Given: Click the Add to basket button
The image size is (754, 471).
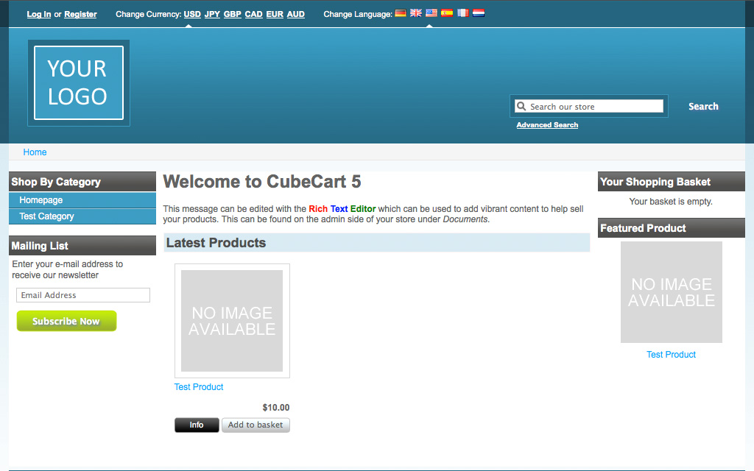Looking at the screenshot, I should (256, 425).
